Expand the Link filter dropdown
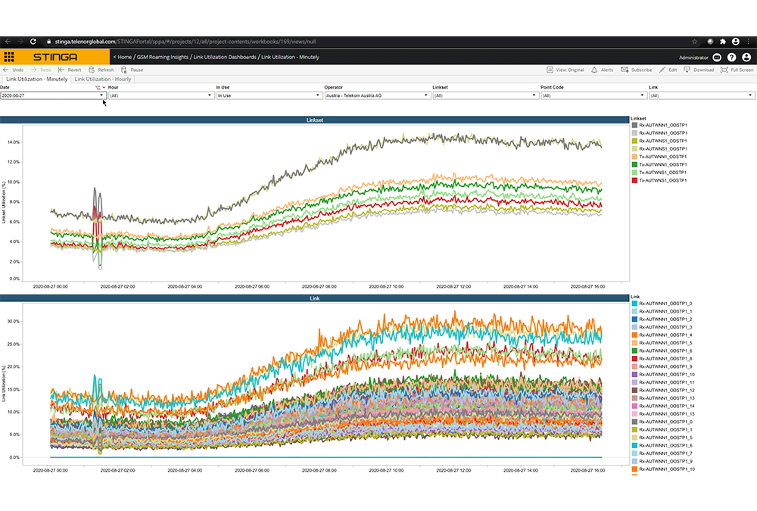Viewport: 757px width, 511px height. 702,95
